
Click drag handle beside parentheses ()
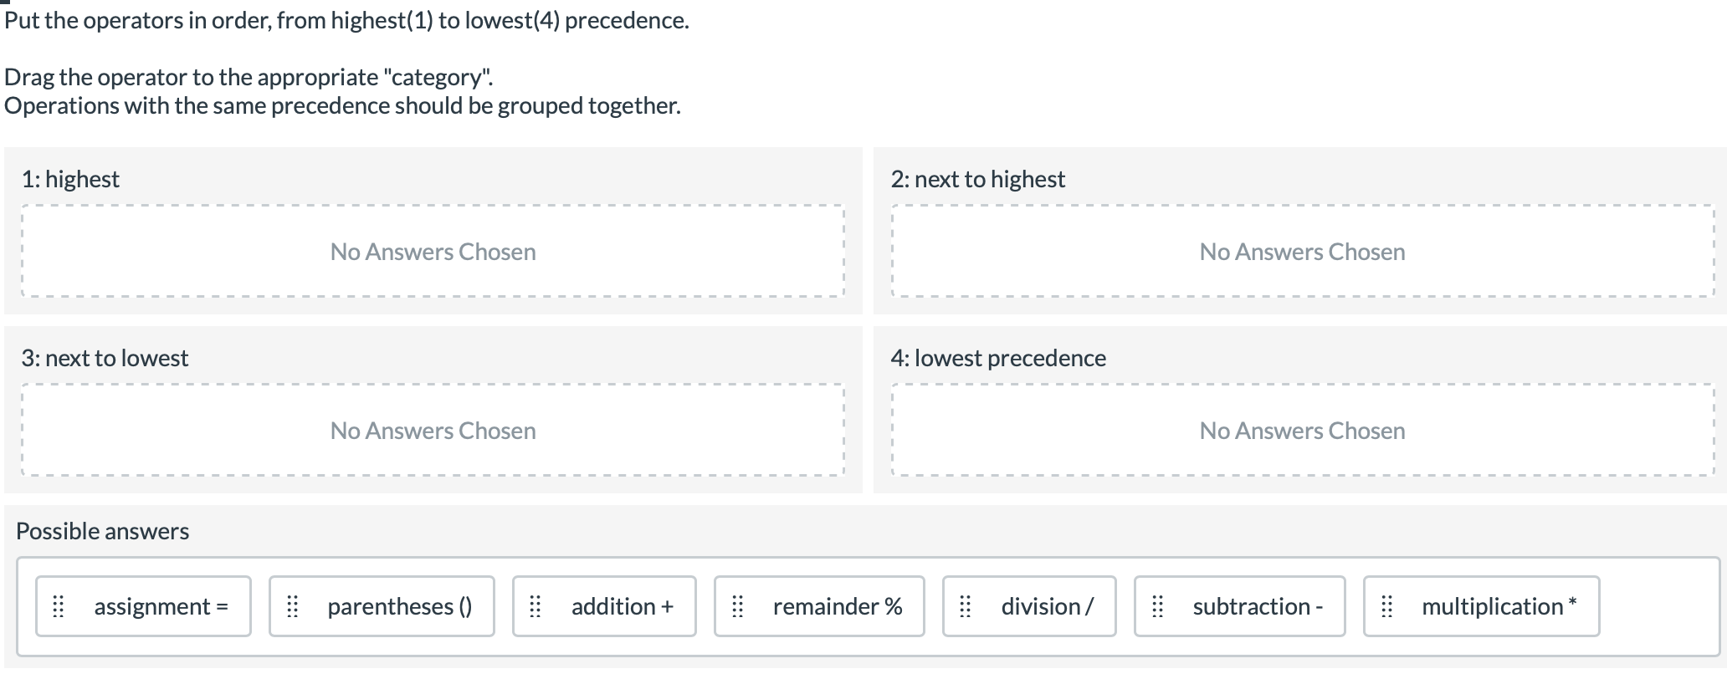292,606
